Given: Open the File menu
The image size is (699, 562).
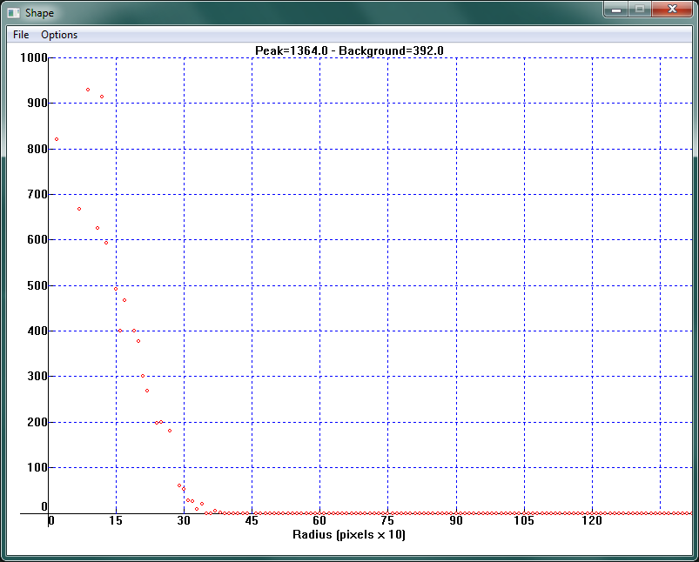Looking at the screenshot, I should 21,35.
